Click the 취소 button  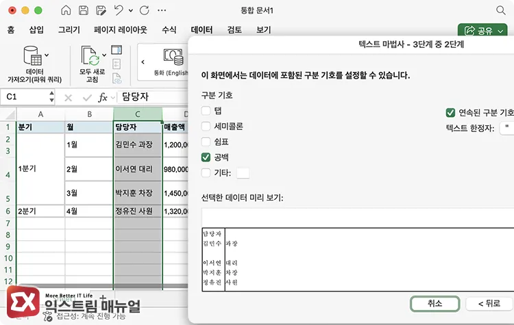point(435,304)
